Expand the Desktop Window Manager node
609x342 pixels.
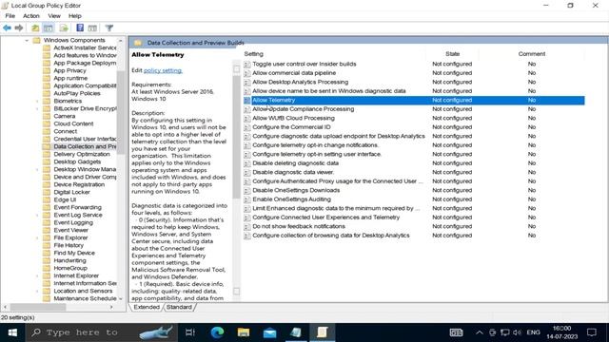37,169
